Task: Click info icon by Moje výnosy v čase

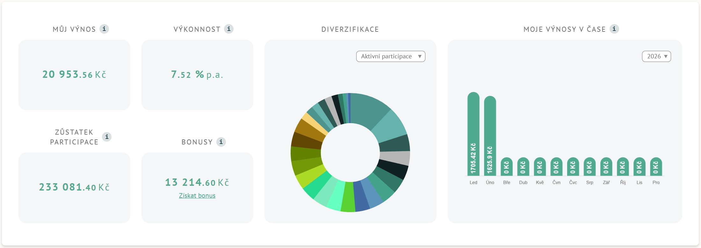Action: pyautogui.click(x=614, y=29)
